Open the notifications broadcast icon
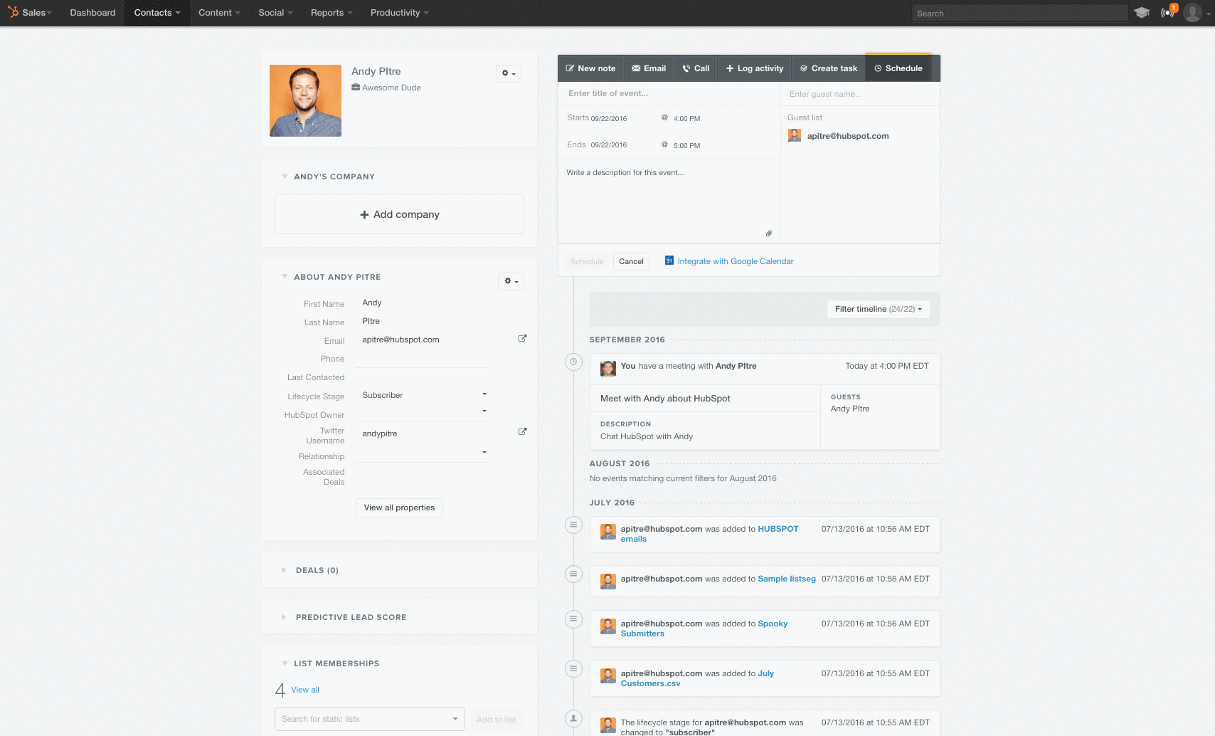1215x736 pixels. (x=1167, y=13)
